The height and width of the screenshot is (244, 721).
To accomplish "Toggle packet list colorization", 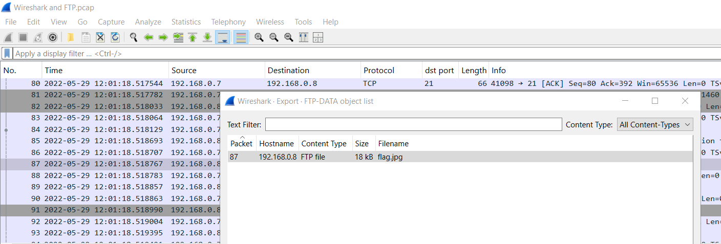I will pos(241,37).
